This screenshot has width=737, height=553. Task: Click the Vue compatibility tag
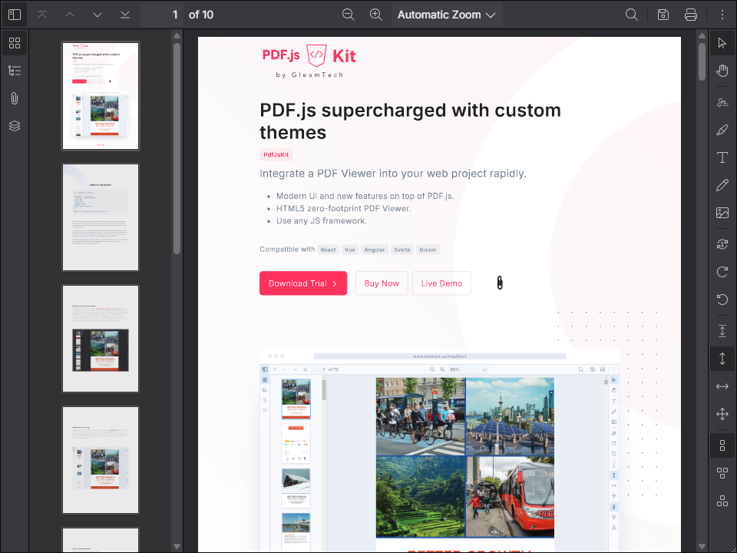click(350, 250)
